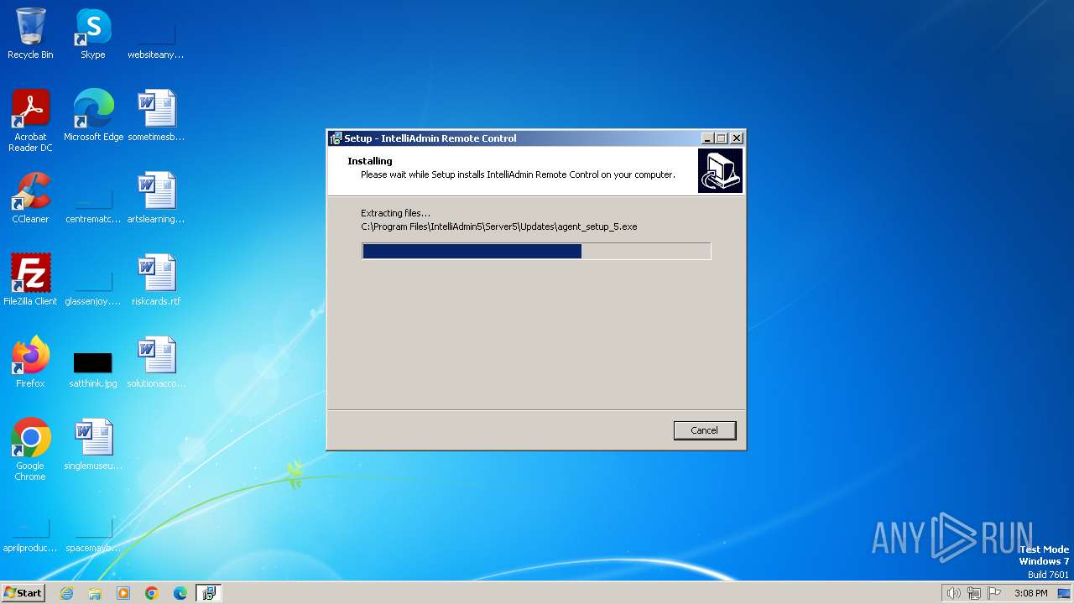
Task: Launch Acrobat Reader DC shortcut
Action: pos(30,121)
